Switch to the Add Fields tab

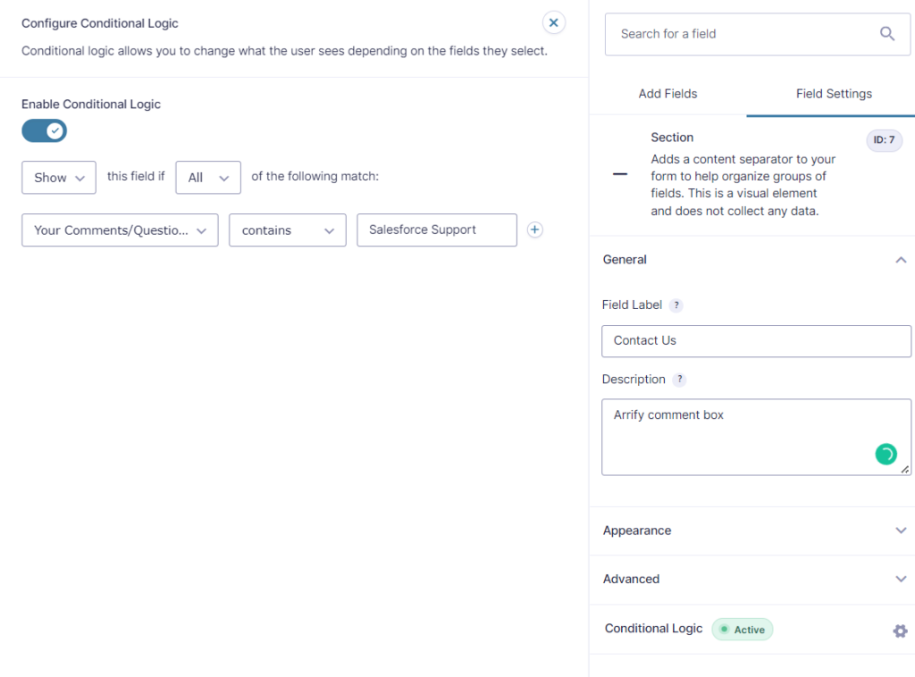point(667,94)
